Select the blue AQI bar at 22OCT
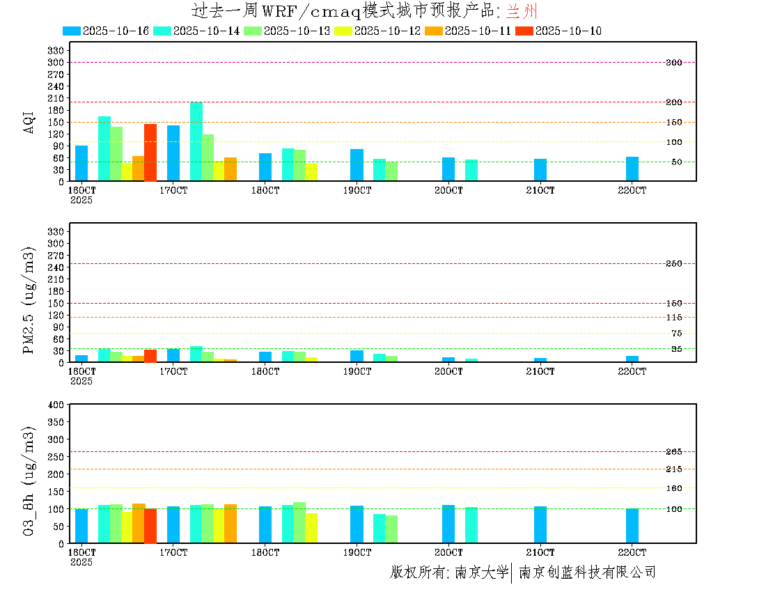This screenshot has height=592, width=766. [x=632, y=169]
